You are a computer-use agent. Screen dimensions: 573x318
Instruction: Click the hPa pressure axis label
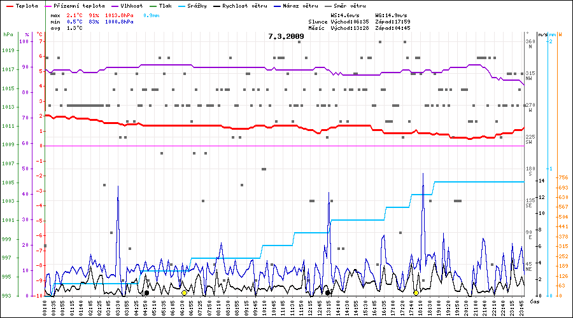point(8,34)
